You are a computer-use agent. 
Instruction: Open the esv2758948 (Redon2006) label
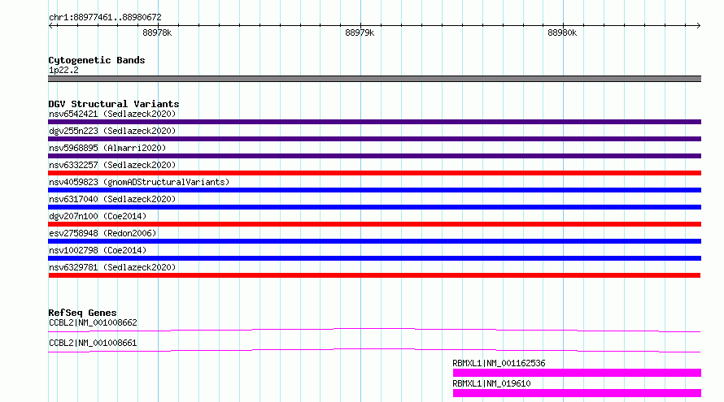[x=102, y=233]
